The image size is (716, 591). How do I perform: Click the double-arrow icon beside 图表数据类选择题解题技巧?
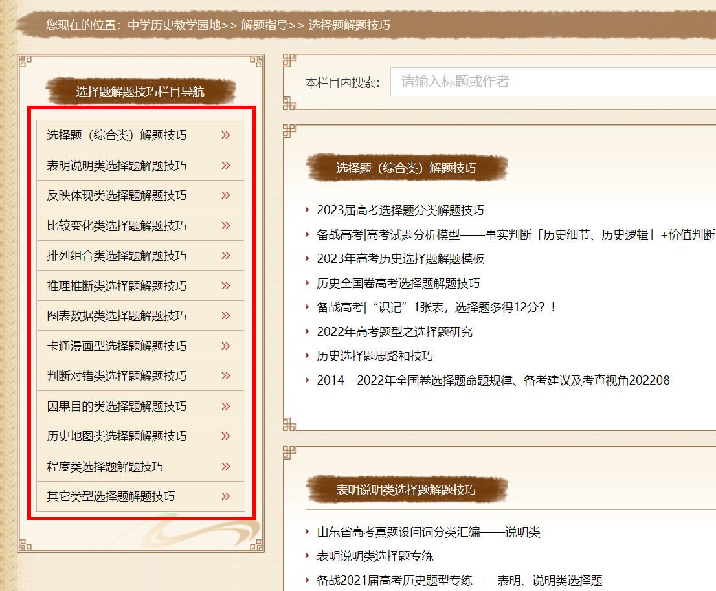coord(226,316)
